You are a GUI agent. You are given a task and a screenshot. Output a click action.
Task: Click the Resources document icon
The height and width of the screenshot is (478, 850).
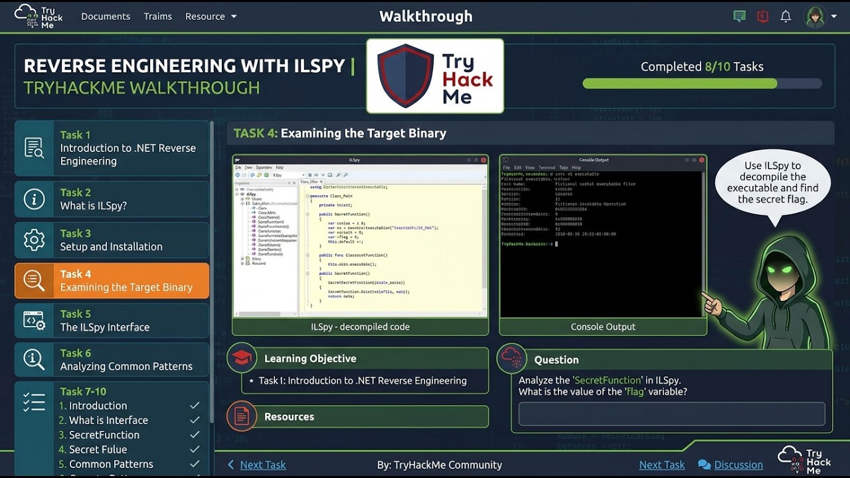(x=242, y=416)
